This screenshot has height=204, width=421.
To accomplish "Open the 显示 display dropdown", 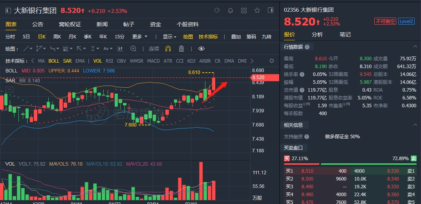I will point(169,37).
